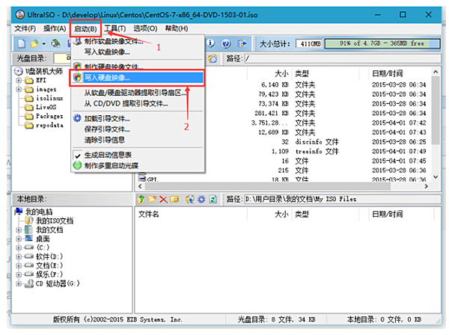
Task: Expand the 文档(E:) drive node
Action: (x=19, y=265)
